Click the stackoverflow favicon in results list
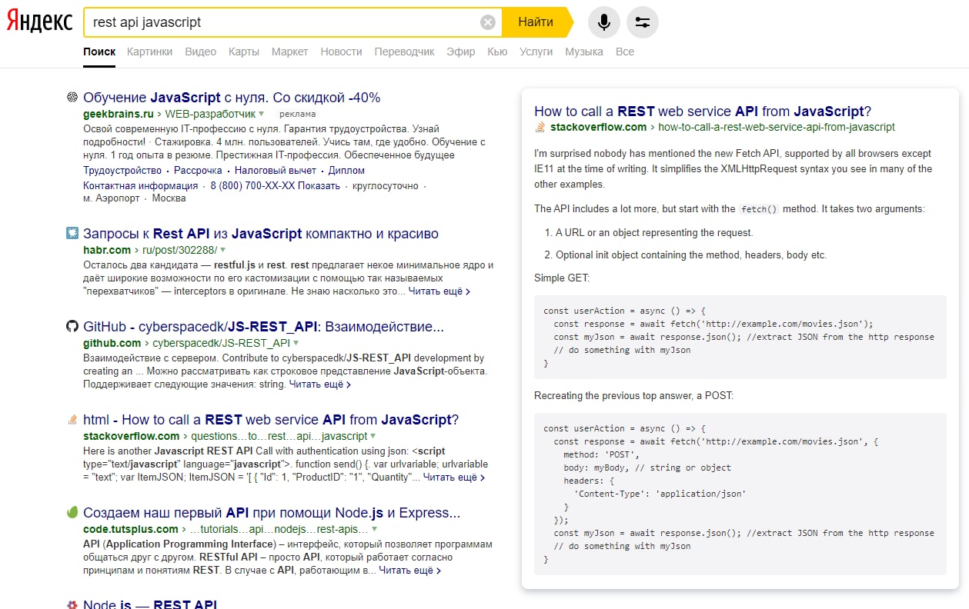Image resolution: width=969 pixels, height=609 pixels. click(72, 419)
